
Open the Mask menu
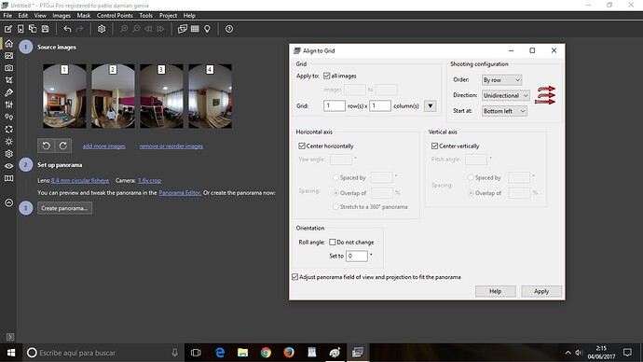pyautogui.click(x=83, y=16)
